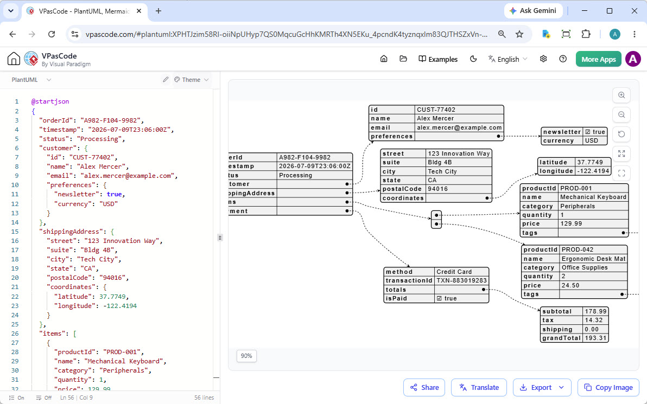The width and height of the screenshot is (647, 404).
Task: Bookmark this page with the star icon
Action: point(519,34)
